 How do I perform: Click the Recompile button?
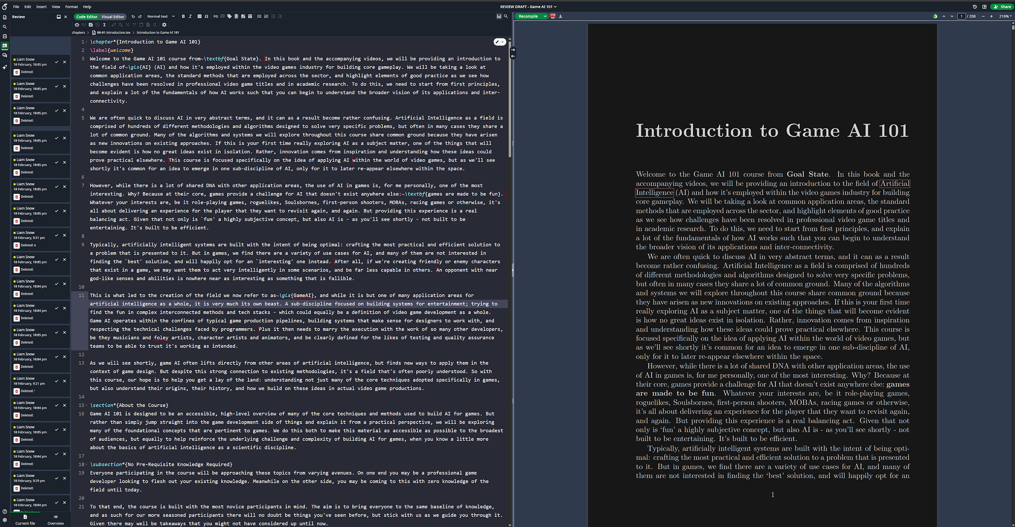pos(528,16)
